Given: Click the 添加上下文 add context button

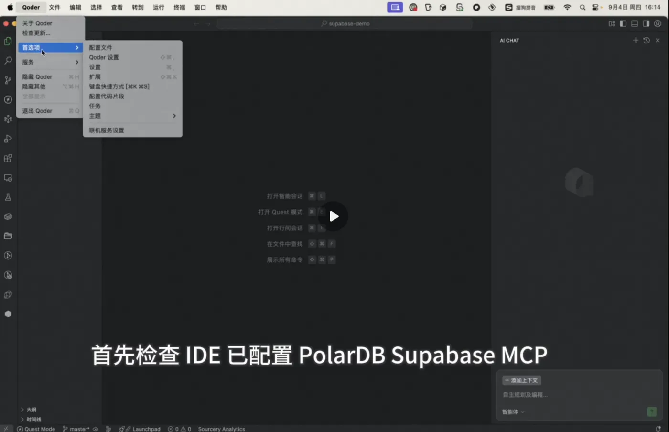Looking at the screenshot, I should click(x=521, y=380).
